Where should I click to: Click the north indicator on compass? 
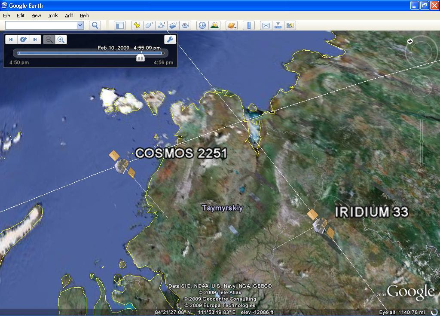click(410, 41)
